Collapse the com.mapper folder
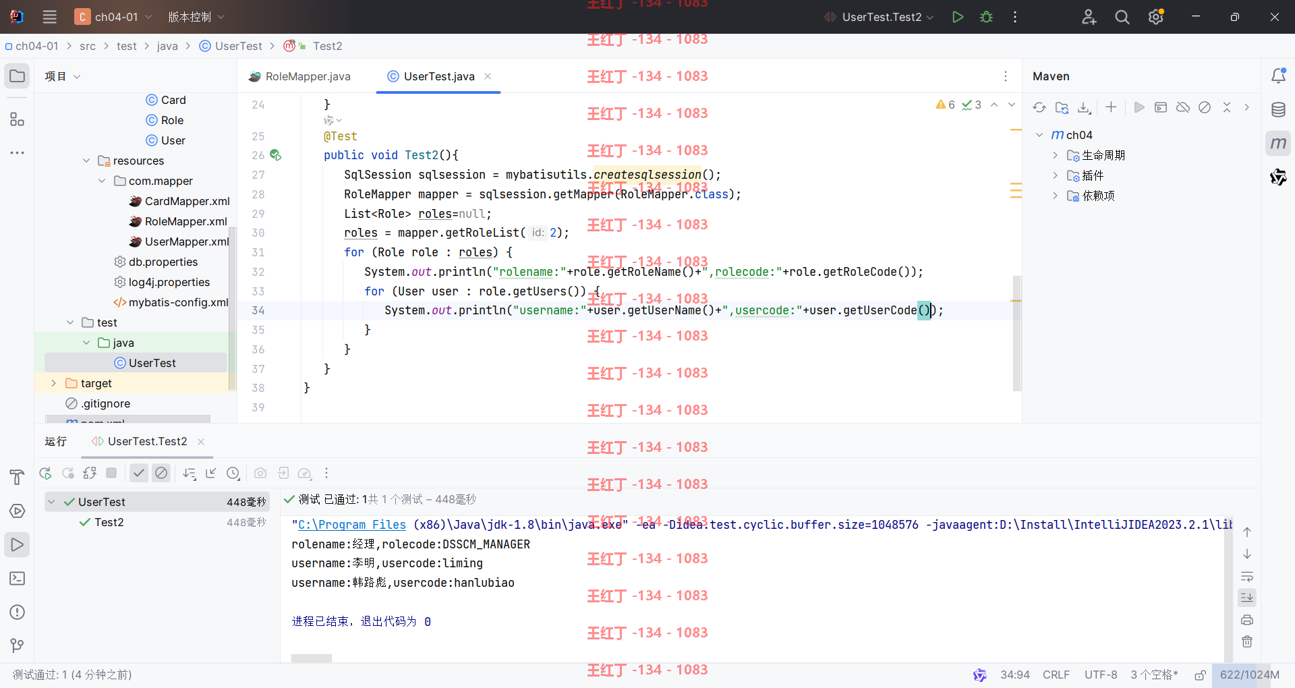The width and height of the screenshot is (1295, 688). (x=102, y=181)
